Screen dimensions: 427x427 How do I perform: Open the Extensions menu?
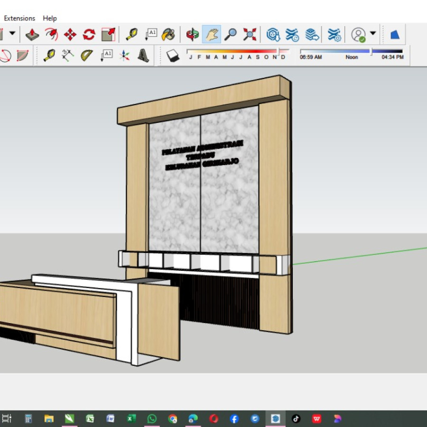[19, 18]
